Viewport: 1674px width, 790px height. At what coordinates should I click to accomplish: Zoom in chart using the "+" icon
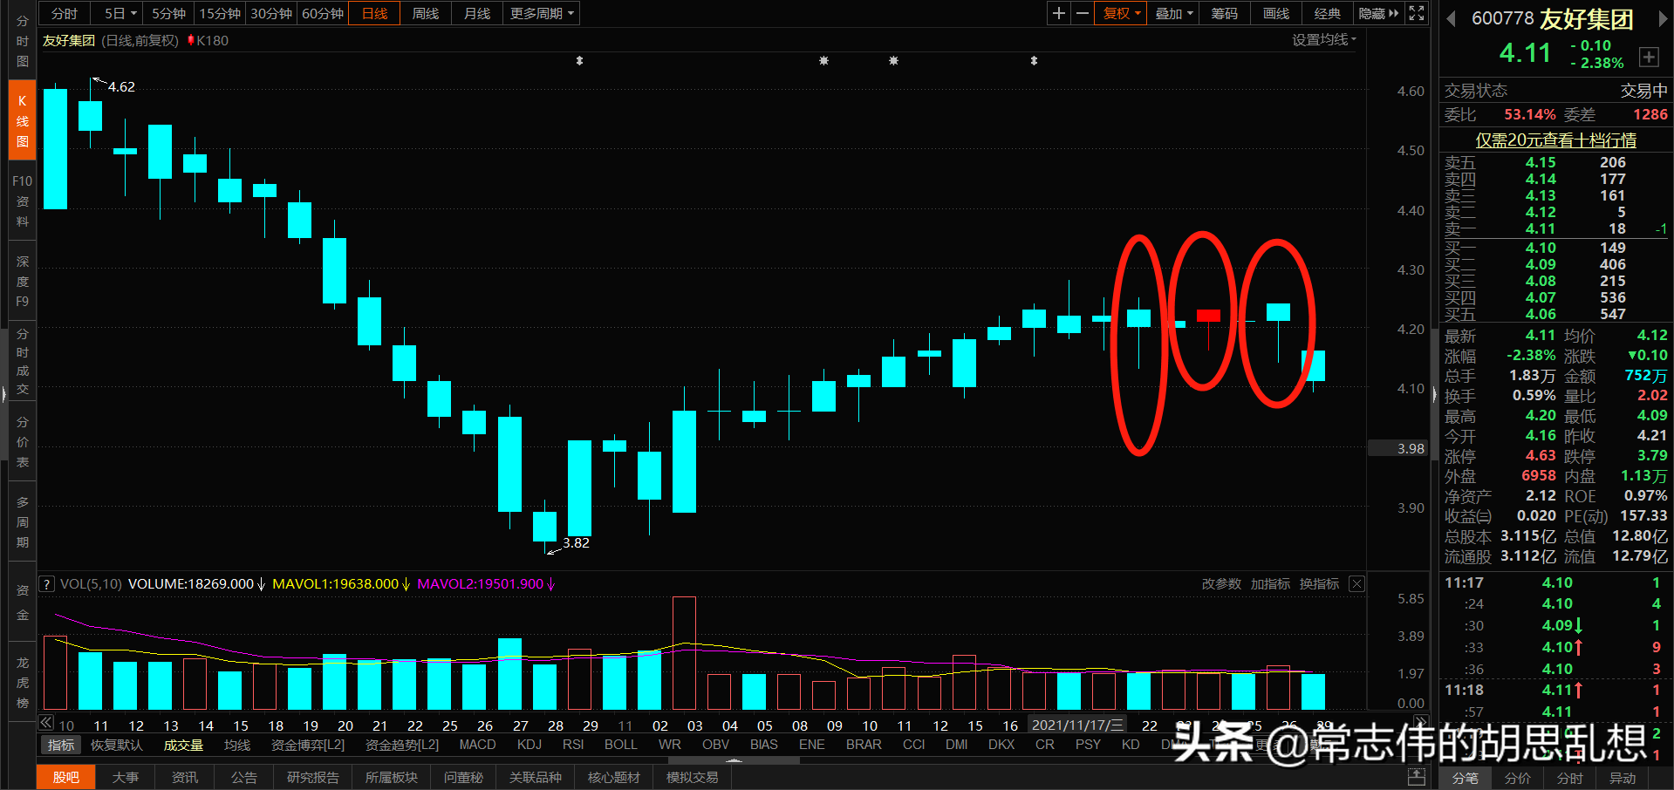pos(1058,13)
